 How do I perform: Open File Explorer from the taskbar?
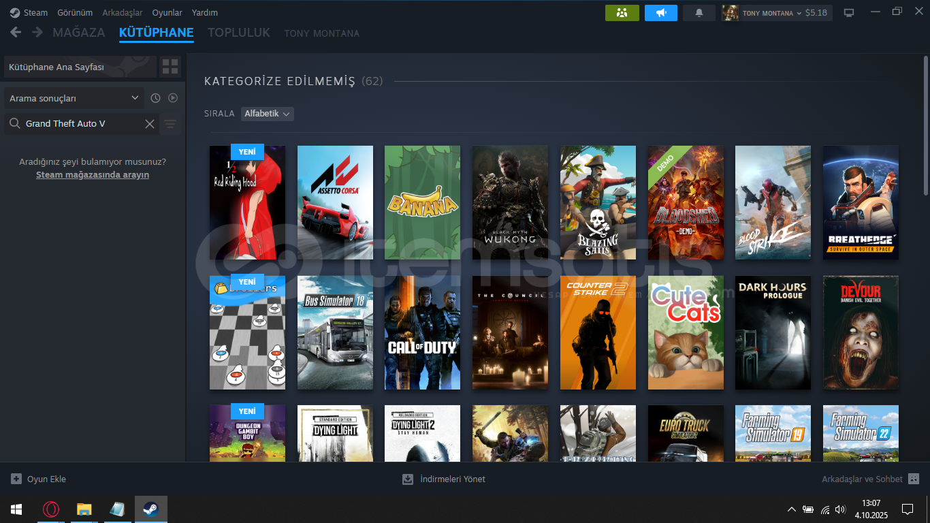pos(84,509)
